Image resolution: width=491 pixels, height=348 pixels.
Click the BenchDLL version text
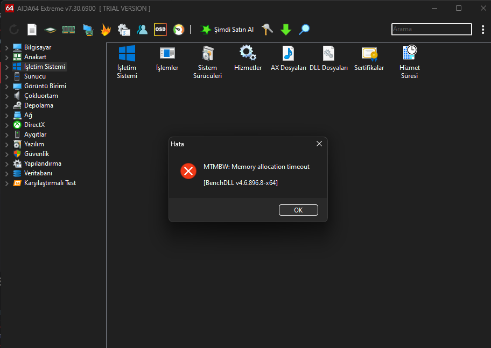click(x=241, y=183)
